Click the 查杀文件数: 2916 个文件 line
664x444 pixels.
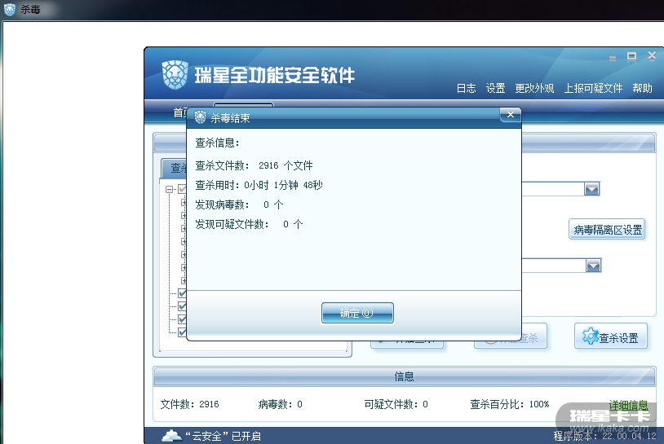pos(254,165)
